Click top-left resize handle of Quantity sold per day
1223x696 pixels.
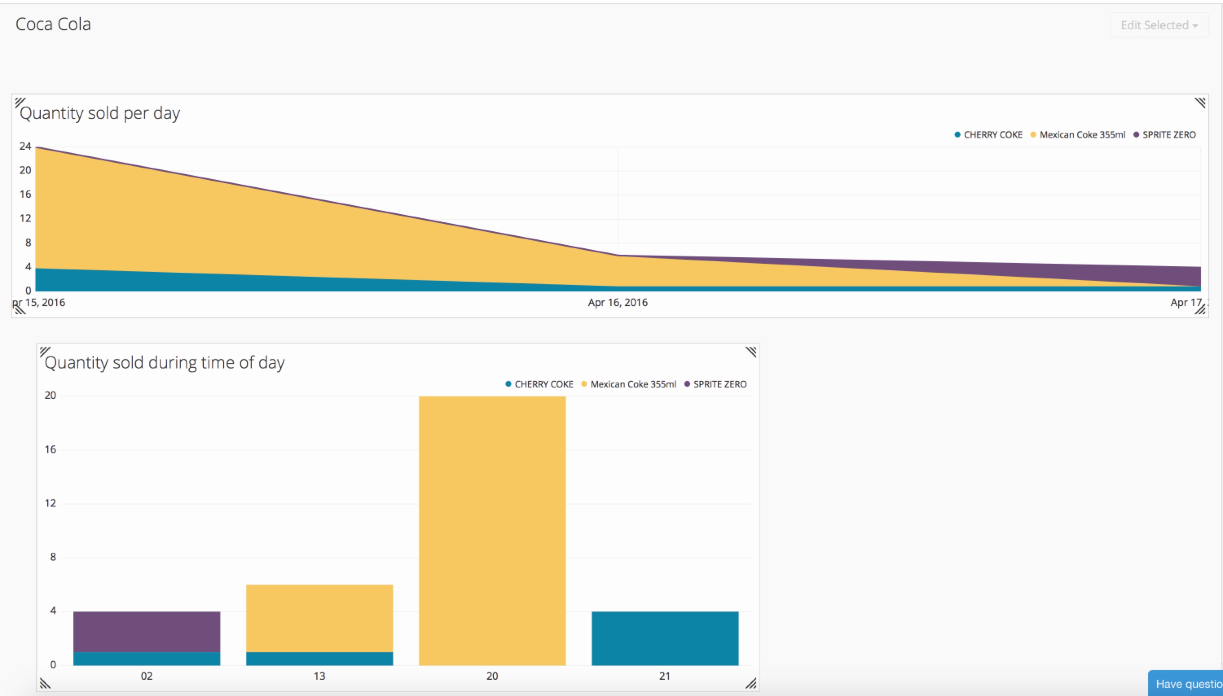(20, 102)
